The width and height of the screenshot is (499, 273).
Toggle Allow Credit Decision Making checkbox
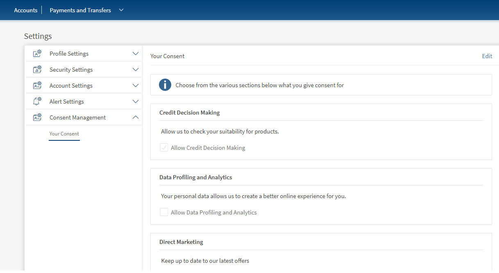pos(164,148)
